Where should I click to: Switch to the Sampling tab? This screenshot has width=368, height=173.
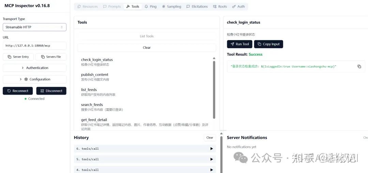pyautogui.click(x=171, y=6)
